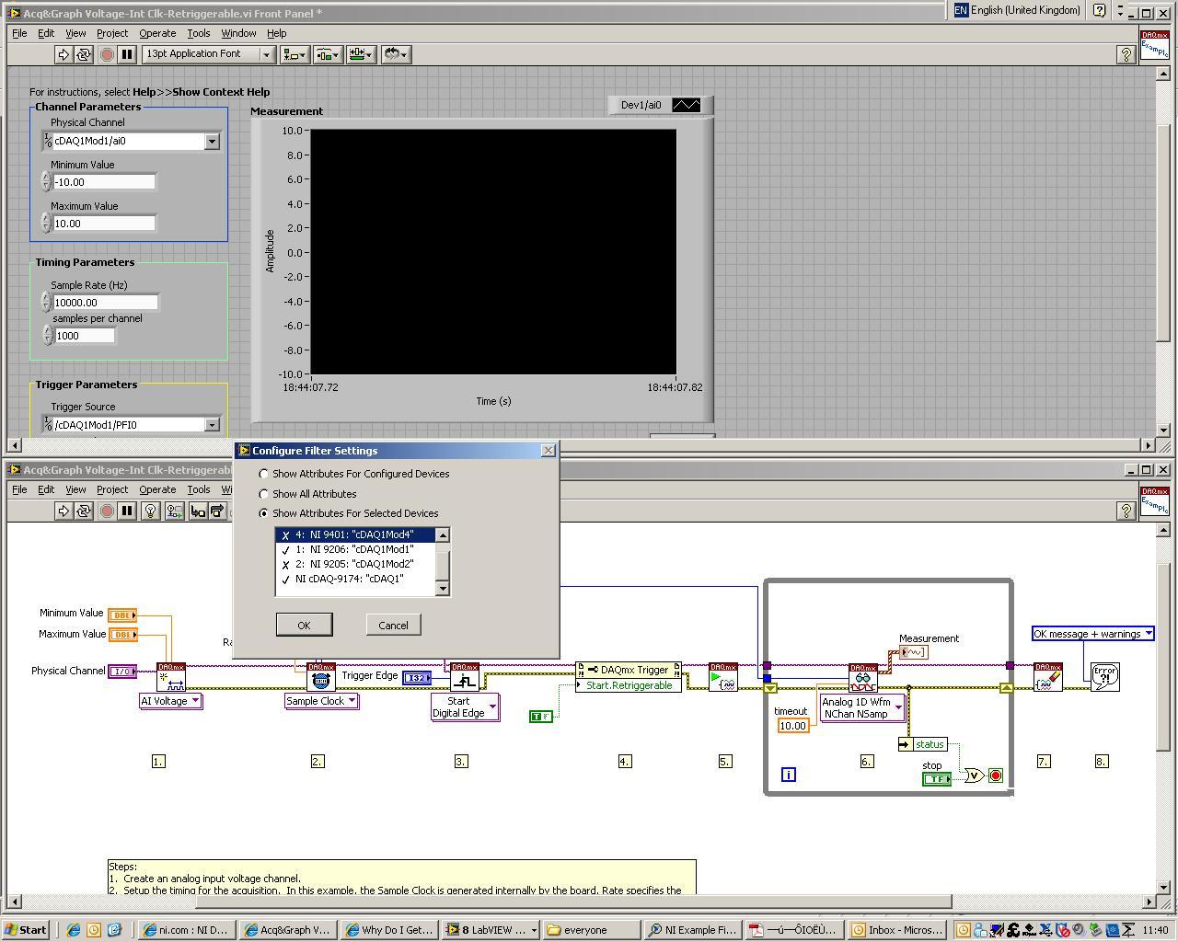The image size is (1178, 942).
Task: Open Analog 1D Wfm NChan NSamp selector
Action: [862, 707]
